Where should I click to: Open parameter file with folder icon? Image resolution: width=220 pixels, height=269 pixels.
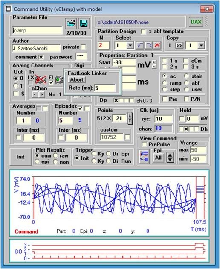click(71, 23)
